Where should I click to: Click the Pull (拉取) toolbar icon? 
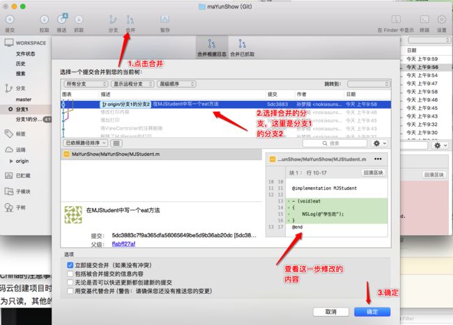44,19
